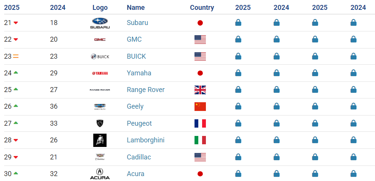
Task: Click the Lamborghini black logo thumbnail
Action: (x=100, y=140)
